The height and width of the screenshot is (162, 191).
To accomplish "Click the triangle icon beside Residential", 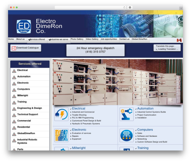I will [x=14, y=128].
